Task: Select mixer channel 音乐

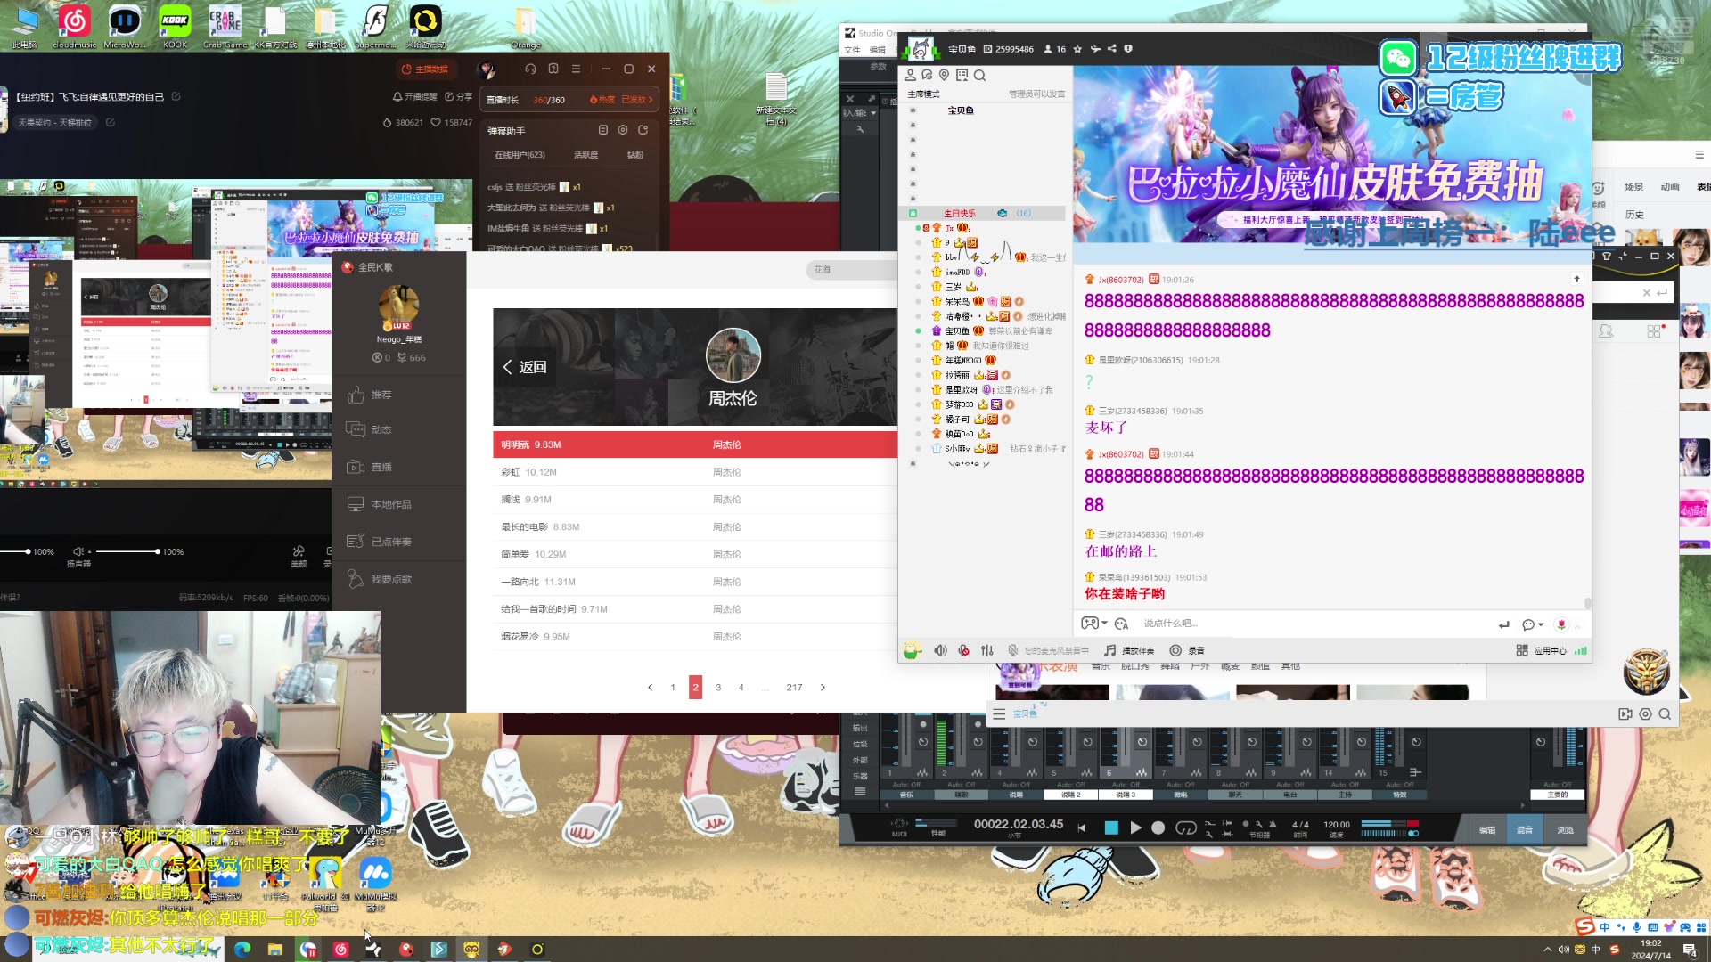Action: (x=906, y=795)
